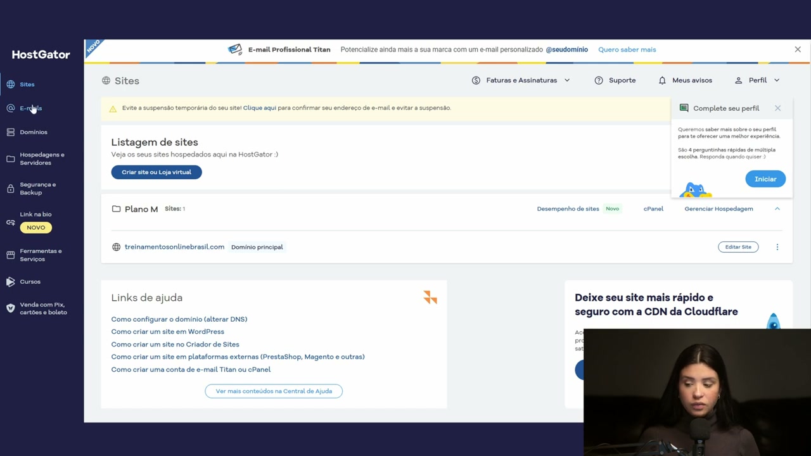Click the Titan e-mail envelope icon
Image resolution: width=811 pixels, height=456 pixels.
tap(235, 49)
